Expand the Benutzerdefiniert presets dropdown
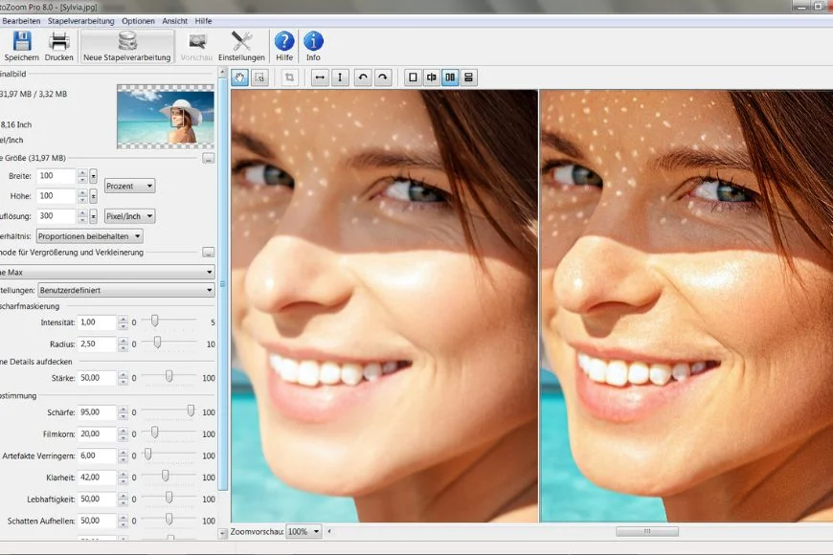The height and width of the screenshot is (555, 833). pyautogui.click(x=124, y=289)
